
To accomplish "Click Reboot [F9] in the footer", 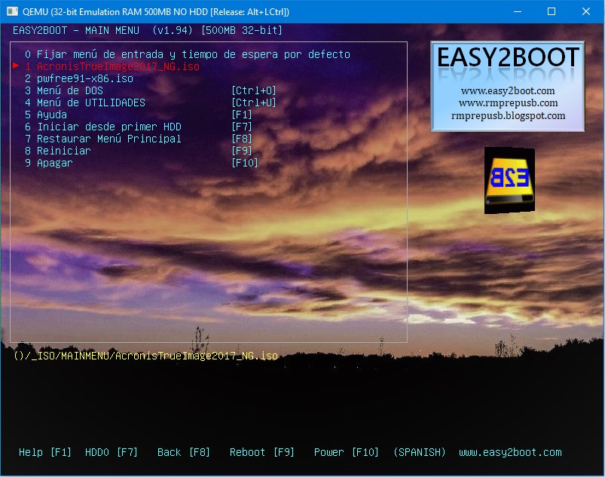I will coord(262,452).
